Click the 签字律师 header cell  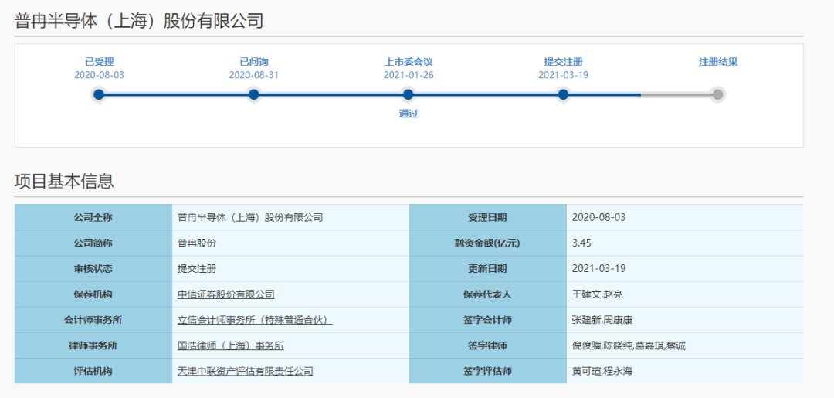[488, 345]
